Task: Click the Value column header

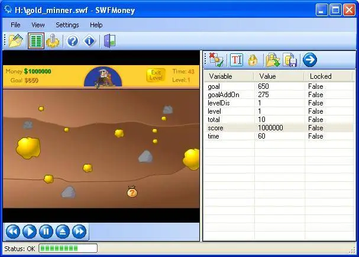Action: [279, 76]
